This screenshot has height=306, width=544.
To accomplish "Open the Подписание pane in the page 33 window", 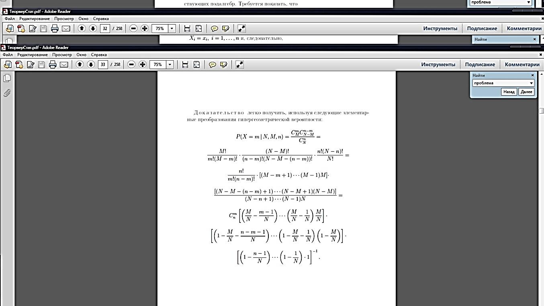I will point(480,64).
